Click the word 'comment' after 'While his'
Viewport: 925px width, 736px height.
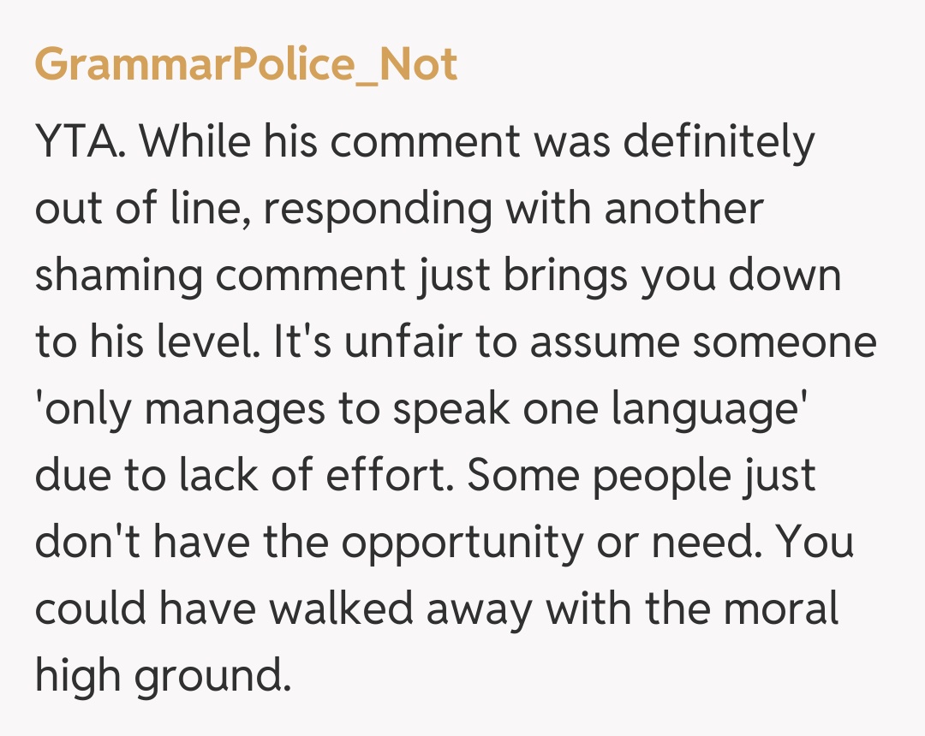pyautogui.click(x=424, y=141)
